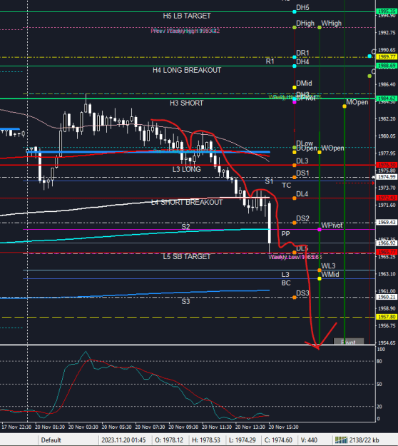Select the red 1976.50 price tag
The height and width of the screenshot is (446, 398).
point(387,165)
